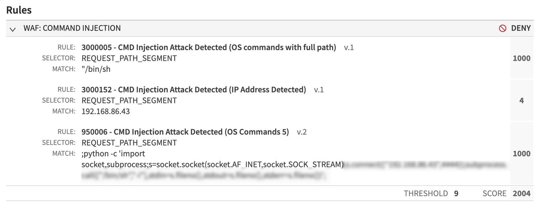Click the 1000 score of rule 3000005
Image resolution: width=538 pixels, height=204 pixels.
point(521,58)
